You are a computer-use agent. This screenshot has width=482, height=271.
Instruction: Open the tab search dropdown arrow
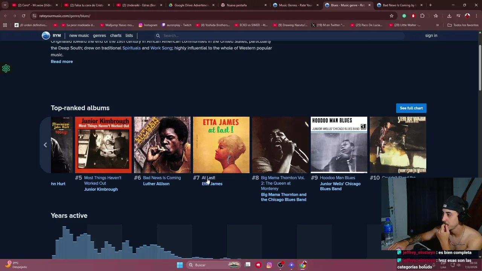[x=5, y=5]
